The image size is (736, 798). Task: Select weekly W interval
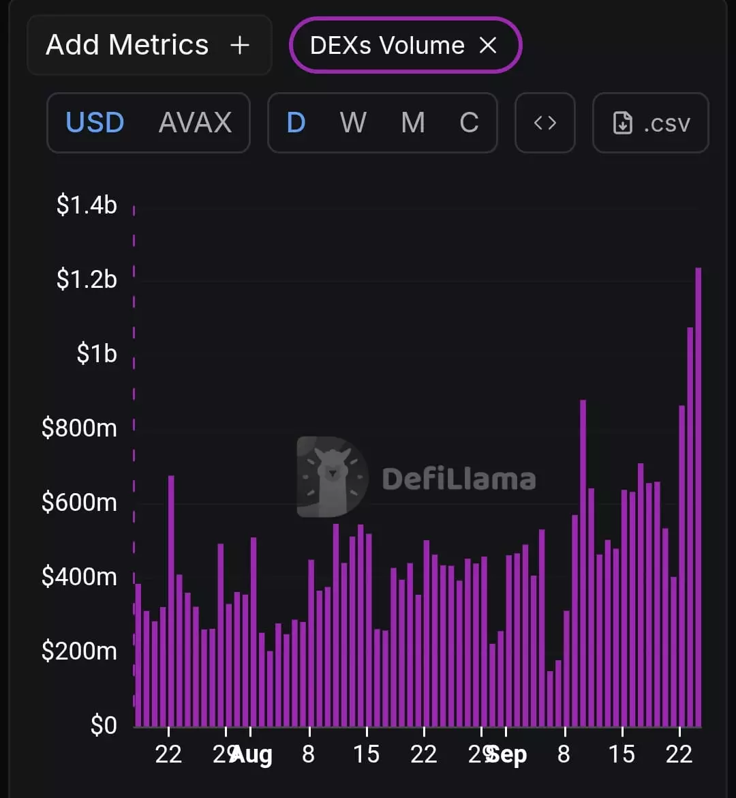click(353, 123)
